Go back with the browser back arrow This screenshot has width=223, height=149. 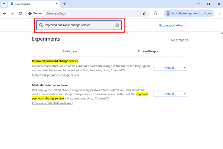[4, 13]
